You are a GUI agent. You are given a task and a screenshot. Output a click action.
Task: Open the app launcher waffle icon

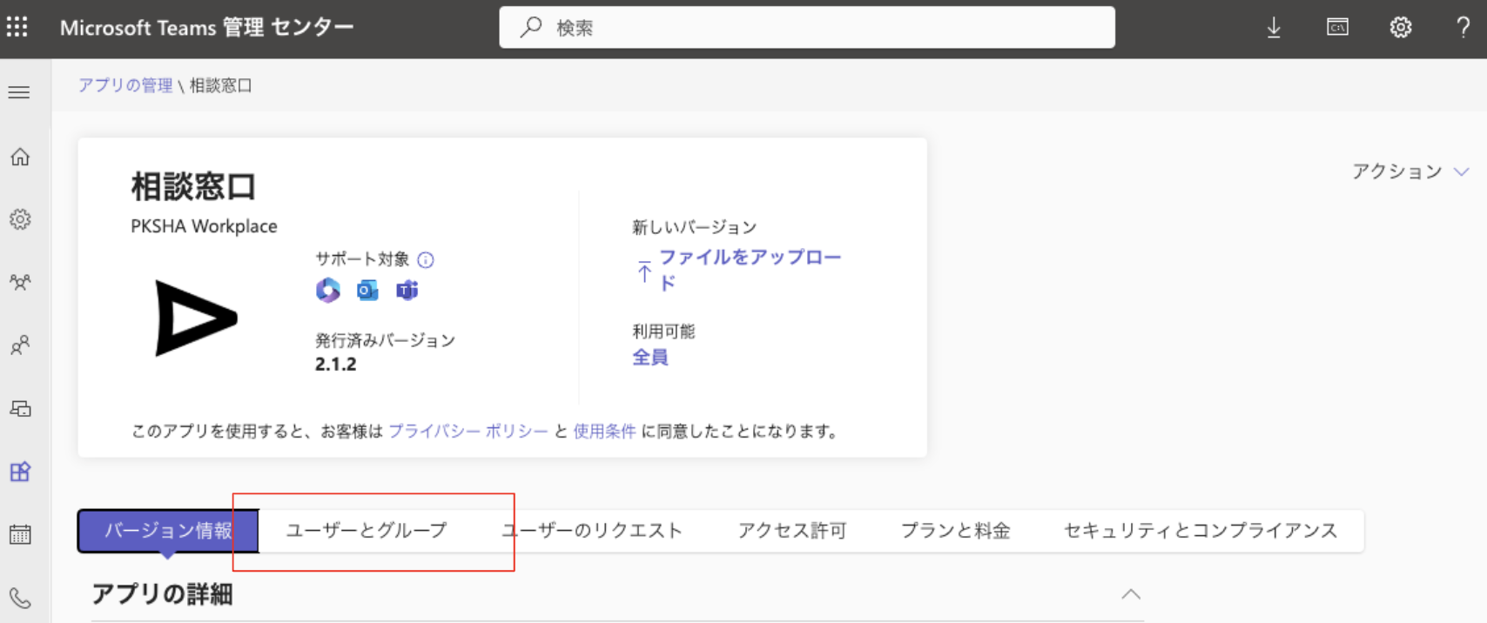[x=17, y=27]
